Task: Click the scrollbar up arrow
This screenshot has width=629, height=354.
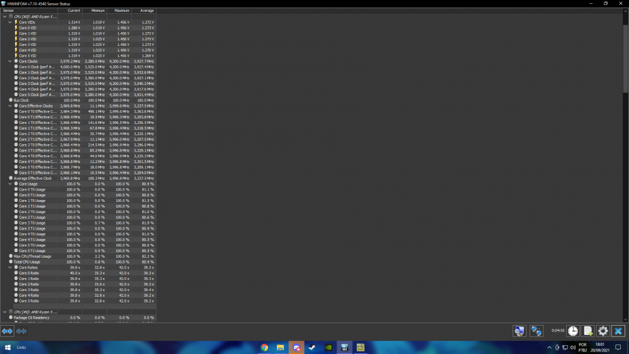Action: pos(625,11)
